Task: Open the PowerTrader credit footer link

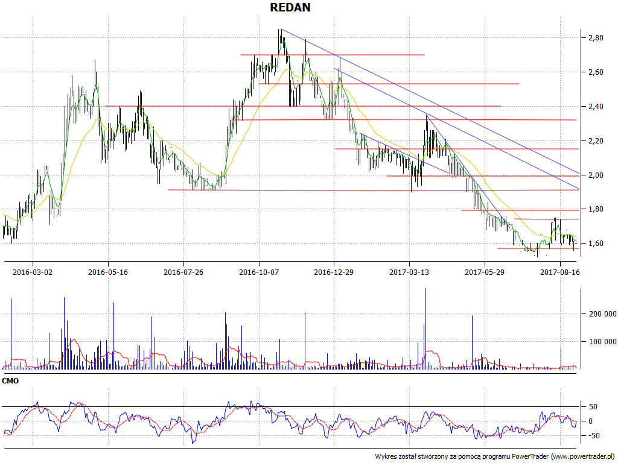Action: tap(495, 456)
